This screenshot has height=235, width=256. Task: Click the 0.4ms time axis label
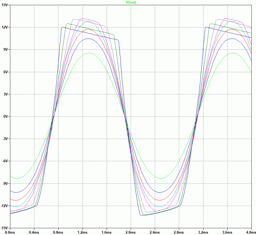click(34, 233)
